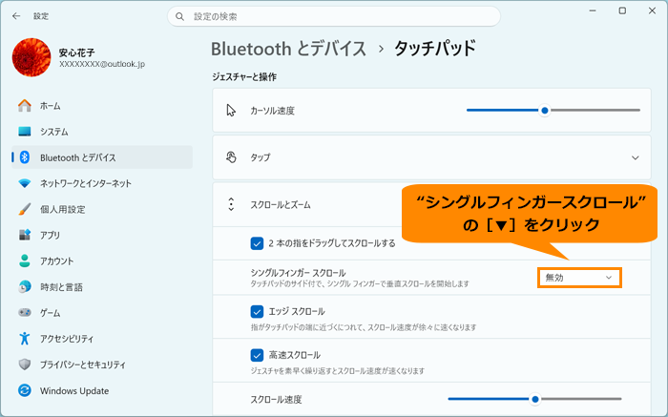Click the user name 安心花子
668x417 pixels.
[76, 52]
